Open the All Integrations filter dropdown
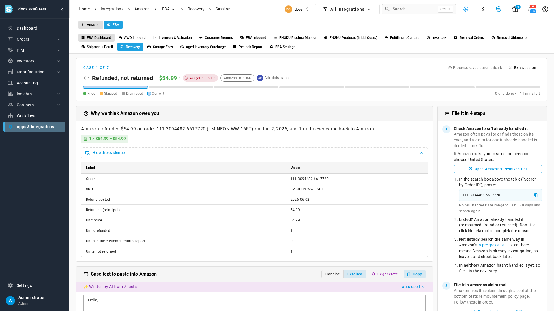The width and height of the screenshot is (554, 311). [347, 9]
